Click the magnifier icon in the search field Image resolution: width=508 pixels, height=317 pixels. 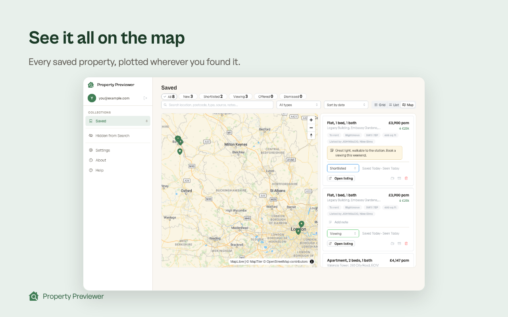point(165,105)
